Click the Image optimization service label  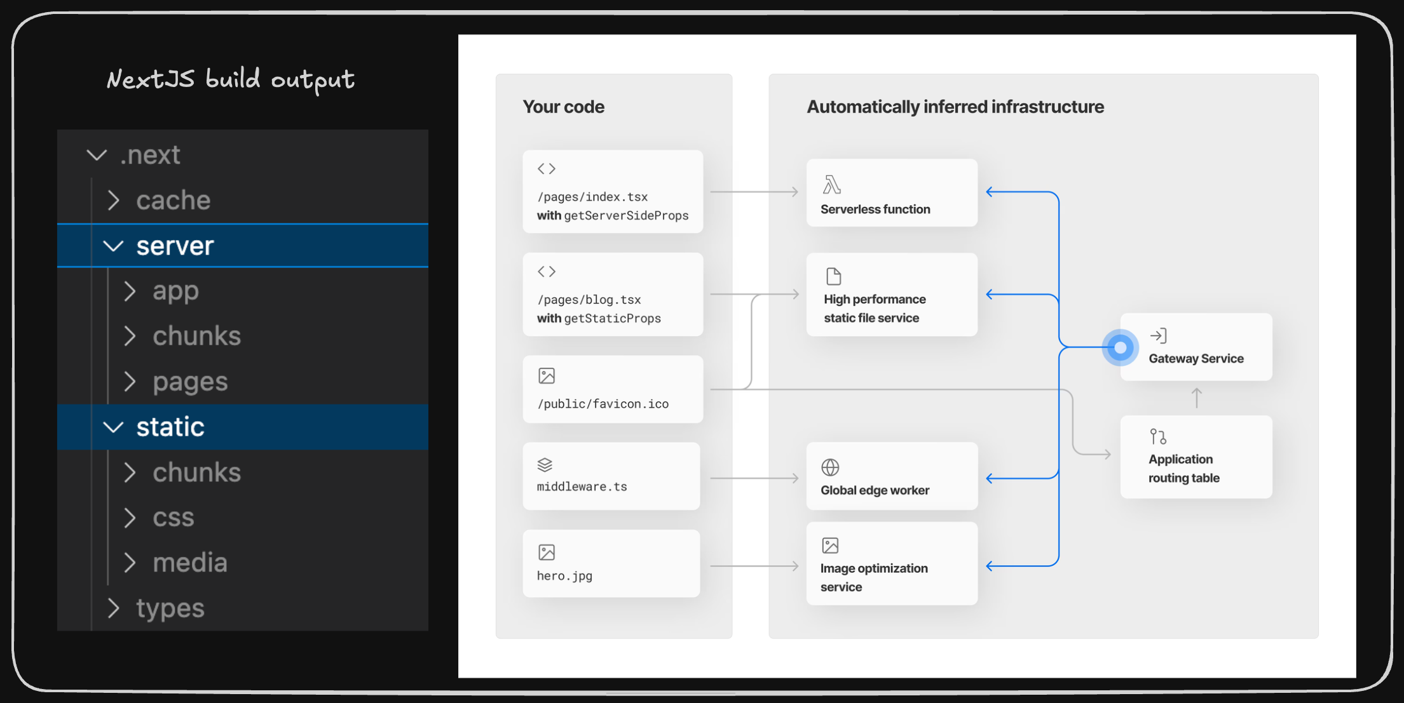point(874,578)
